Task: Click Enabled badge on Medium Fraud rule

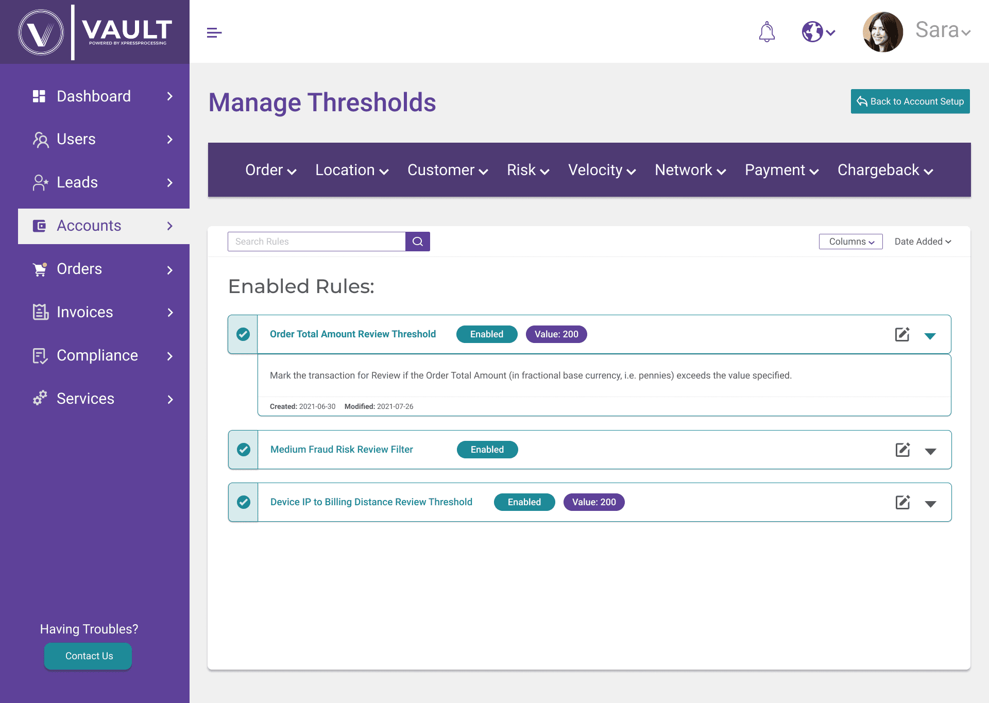Action: (x=487, y=450)
